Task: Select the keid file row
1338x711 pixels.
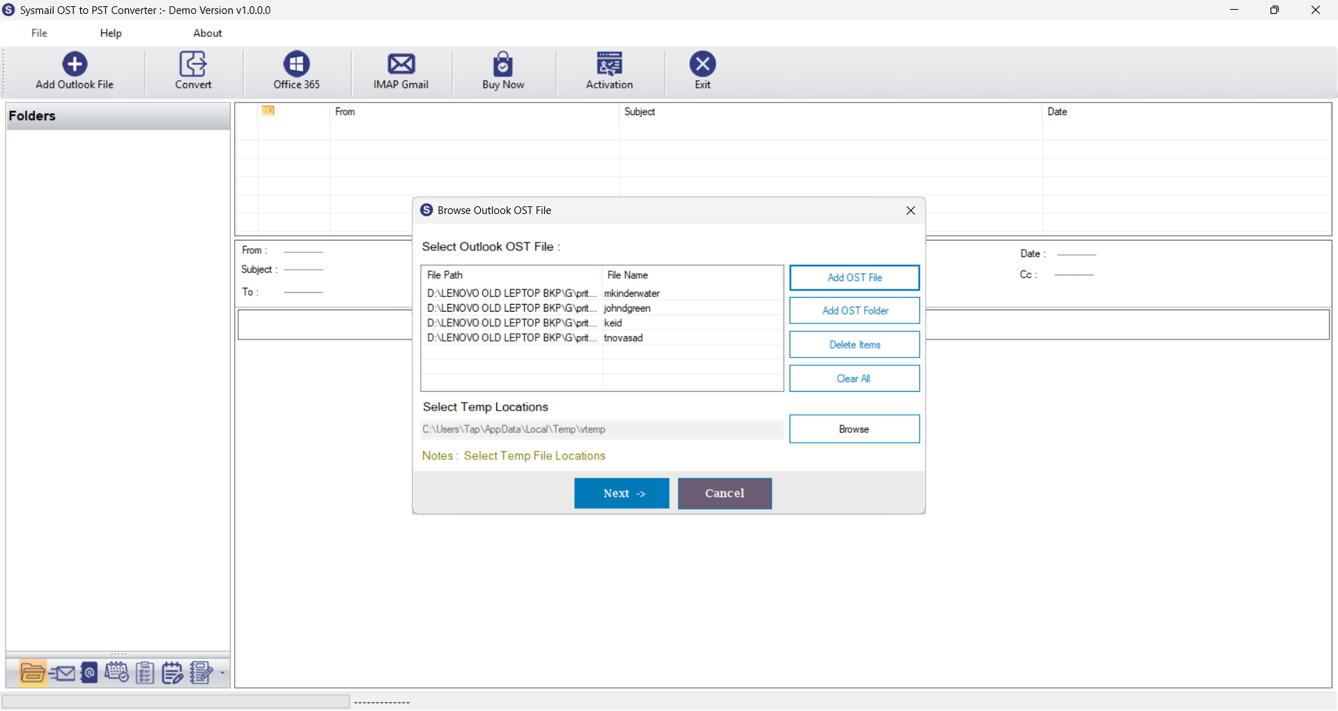Action: point(602,323)
